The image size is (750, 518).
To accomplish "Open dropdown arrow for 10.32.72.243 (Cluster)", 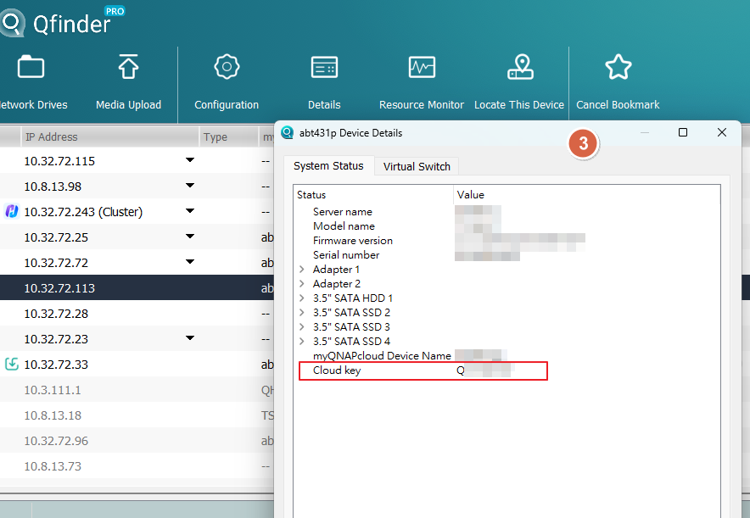I will [x=190, y=211].
